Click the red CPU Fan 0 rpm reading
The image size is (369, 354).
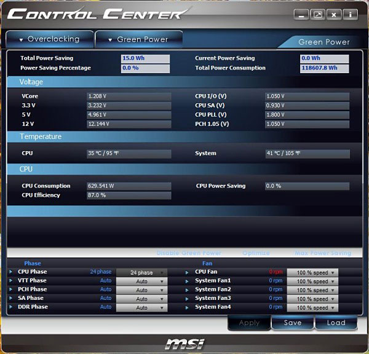[x=276, y=272]
